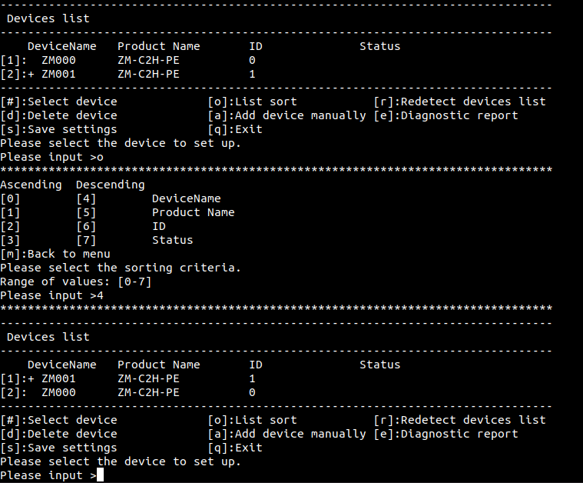Click the ZM001 entry in the bottom devices list
Image resolution: width=583 pixels, height=483 pixels.
(58, 378)
